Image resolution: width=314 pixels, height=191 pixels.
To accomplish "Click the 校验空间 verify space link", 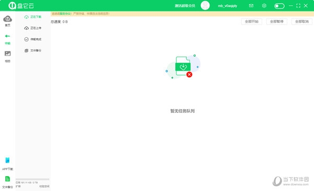I will point(44,186).
